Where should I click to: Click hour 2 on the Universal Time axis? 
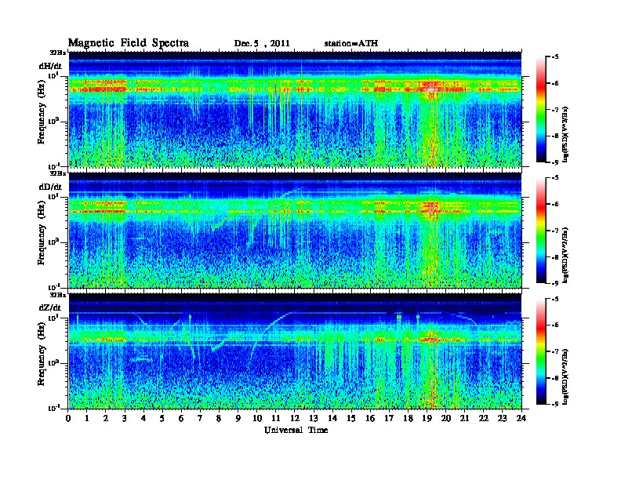(x=106, y=419)
